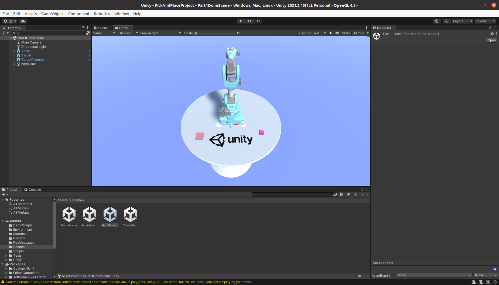Viewport: 499px width, 285px height.
Task: Collapse the Part1DoneScene root
Action: point(11,38)
